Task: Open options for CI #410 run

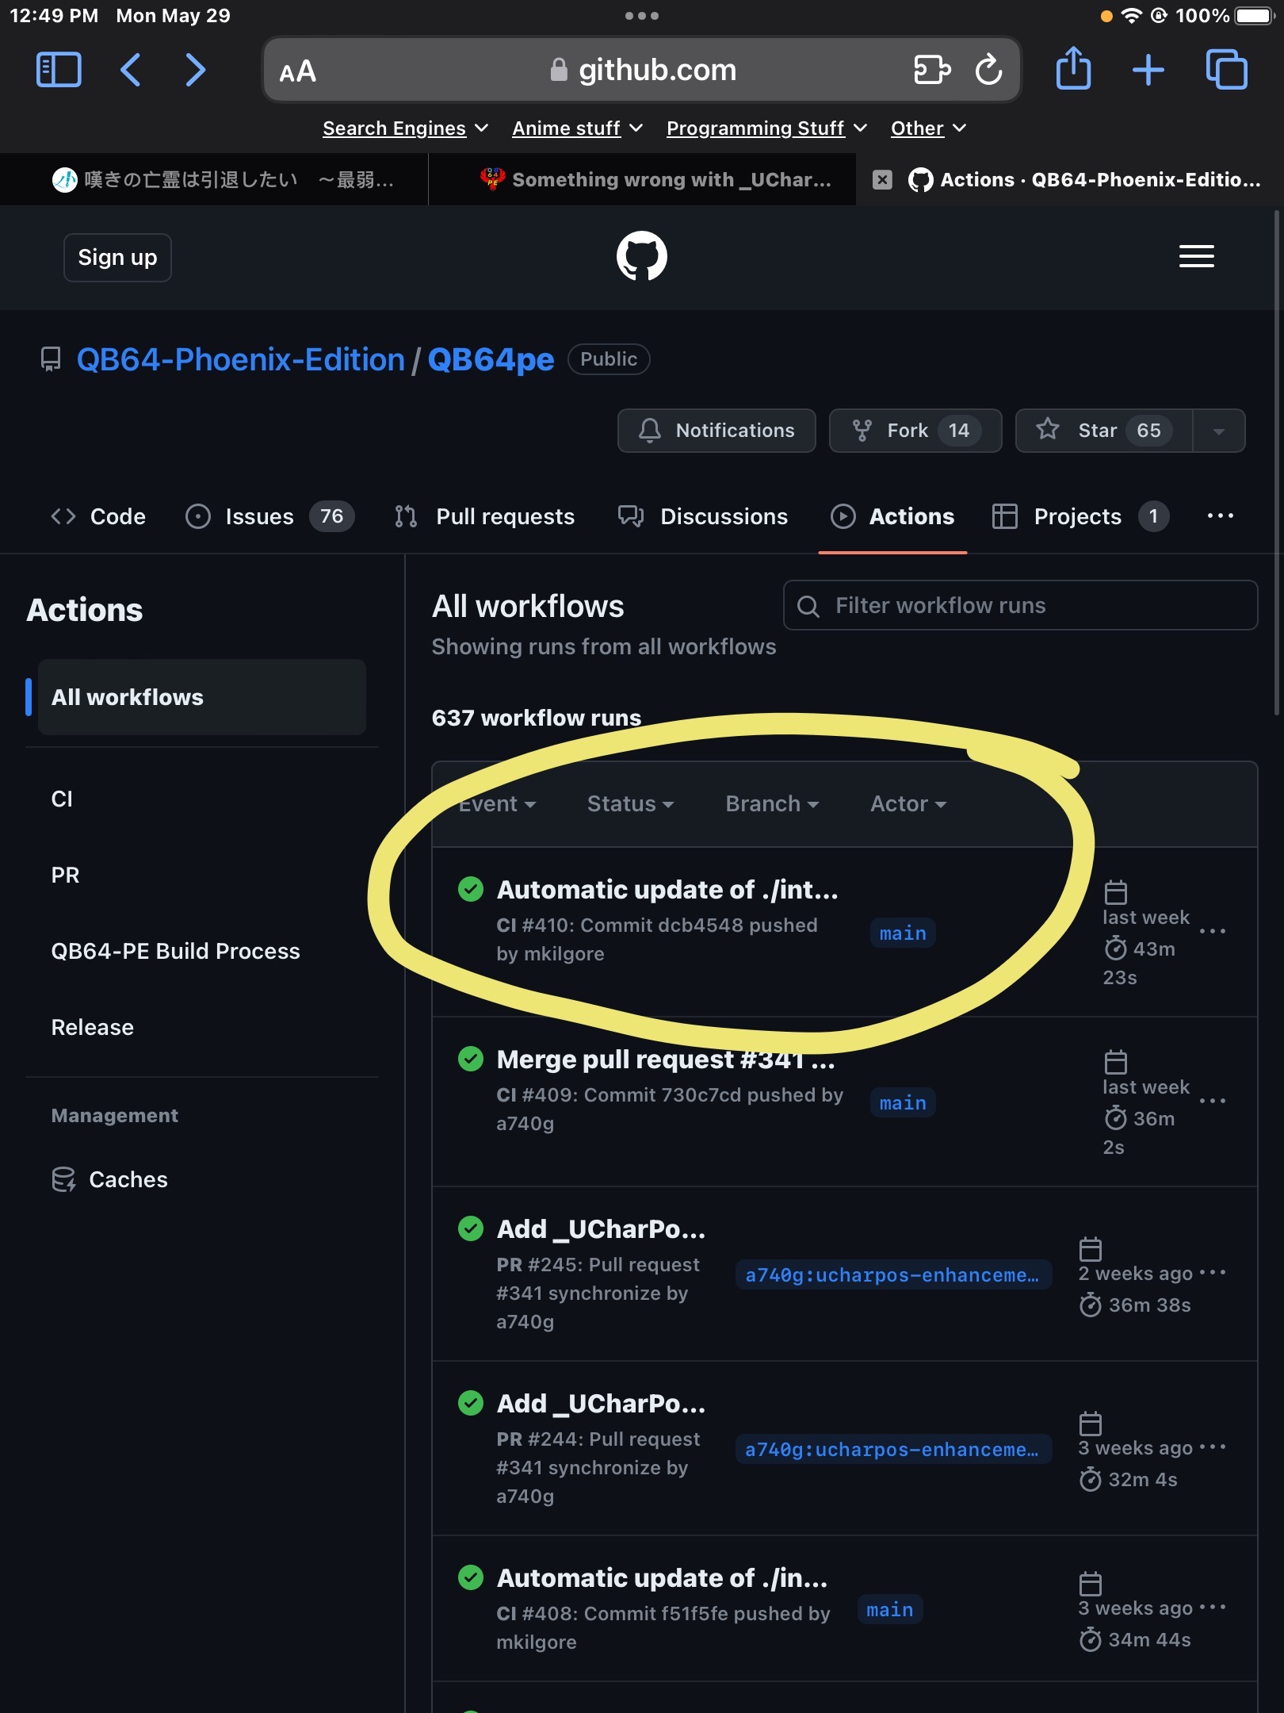Action: tap(1212, 931)
